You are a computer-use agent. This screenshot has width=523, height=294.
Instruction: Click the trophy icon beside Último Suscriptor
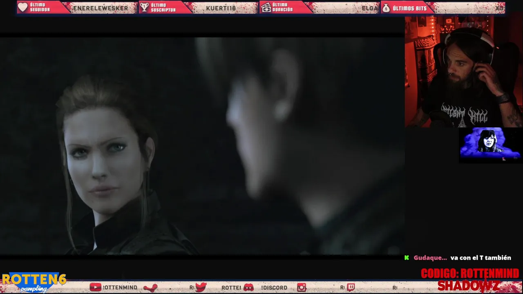tap(144, 7)
